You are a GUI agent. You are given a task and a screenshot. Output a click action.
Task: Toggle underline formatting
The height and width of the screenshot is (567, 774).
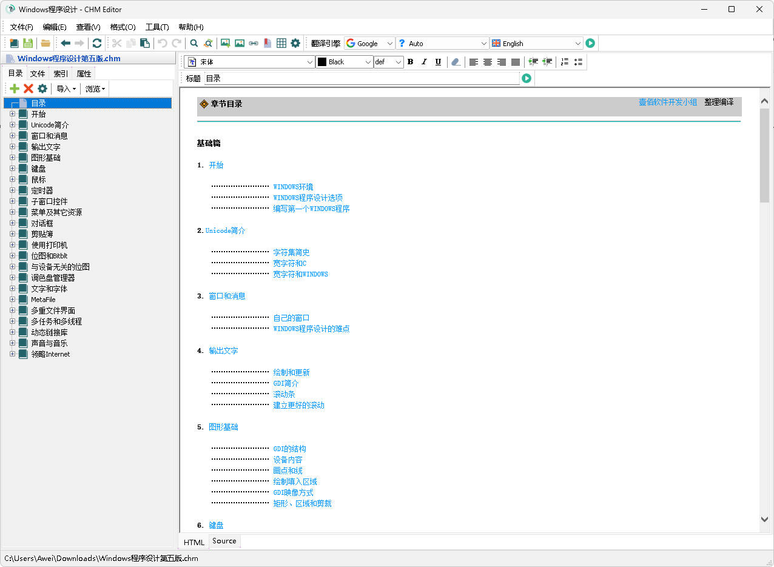(438, 62)
